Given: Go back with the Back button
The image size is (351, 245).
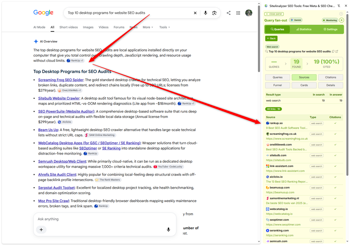Looking at the screenshot, I should point(271,38).
